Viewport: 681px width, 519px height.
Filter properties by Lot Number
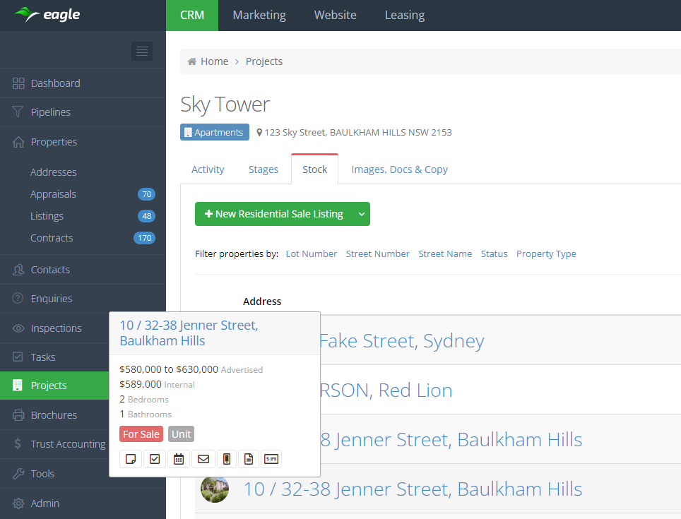[x=311, y=253]
